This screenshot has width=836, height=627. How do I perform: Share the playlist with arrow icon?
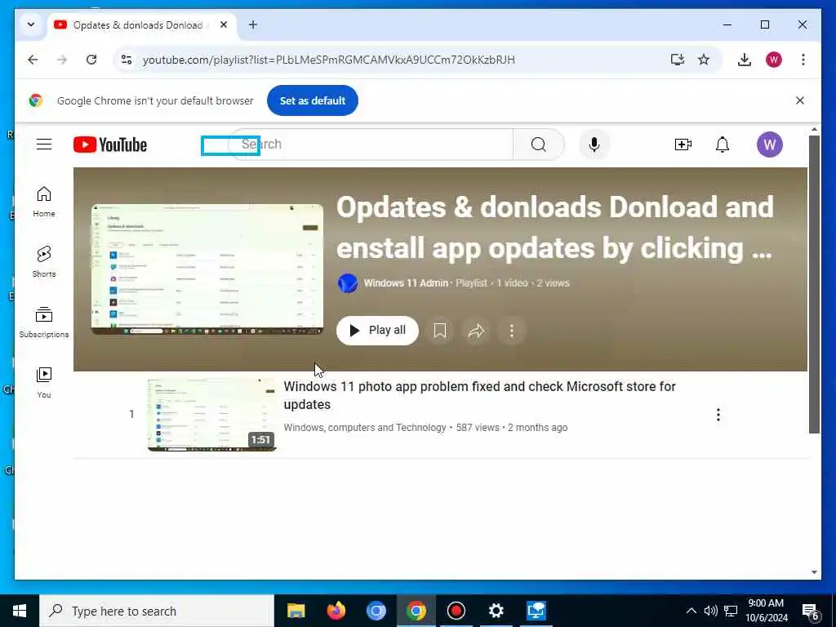[x=476, y=331]
